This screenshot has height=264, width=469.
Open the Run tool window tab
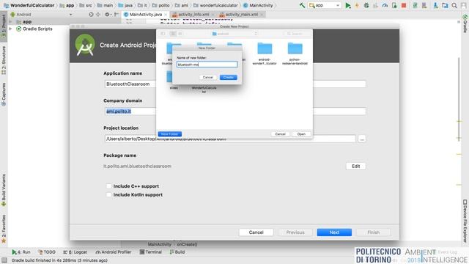coord(21,252)
